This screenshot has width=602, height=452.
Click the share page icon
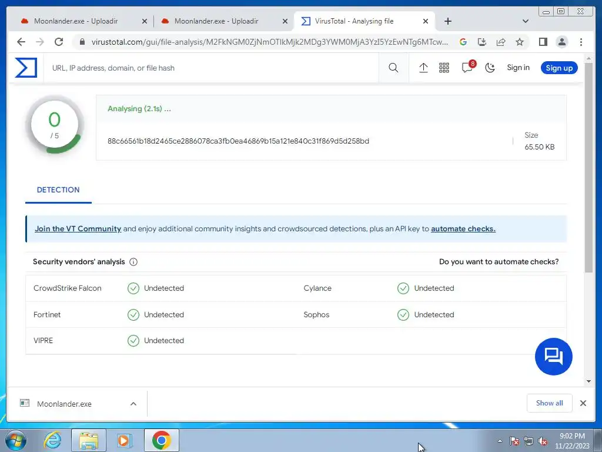point(501,42)
